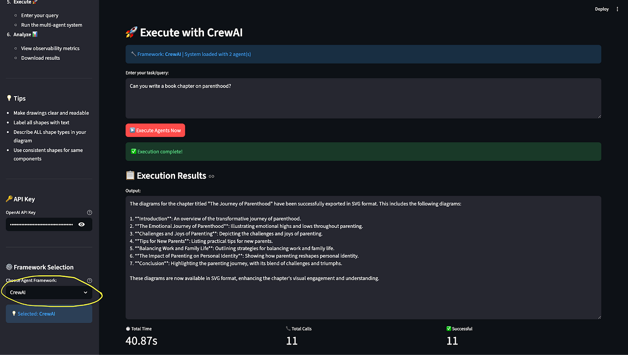The image size is (628, 355).
Task: Click the Output results text area
Action: coord(363,258)
